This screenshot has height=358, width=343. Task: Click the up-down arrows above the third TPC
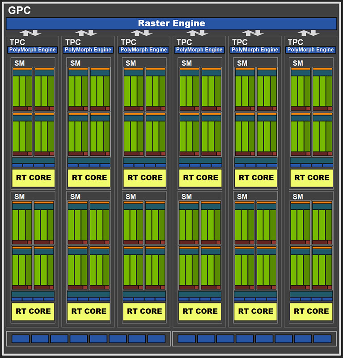coord(142,33)
